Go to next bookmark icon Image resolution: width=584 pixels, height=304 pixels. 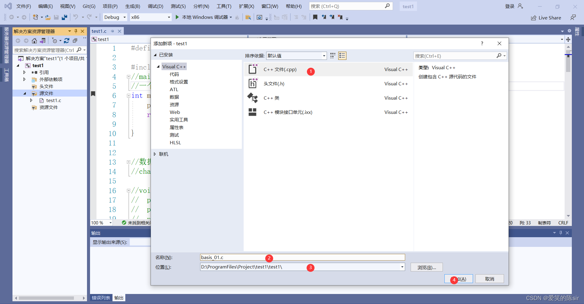332,17
